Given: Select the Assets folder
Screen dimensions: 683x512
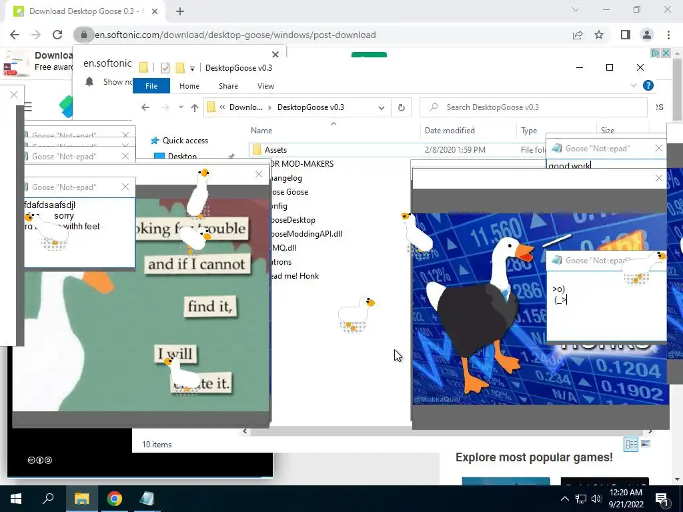Looking at the screenshot, I should (275, 150).
